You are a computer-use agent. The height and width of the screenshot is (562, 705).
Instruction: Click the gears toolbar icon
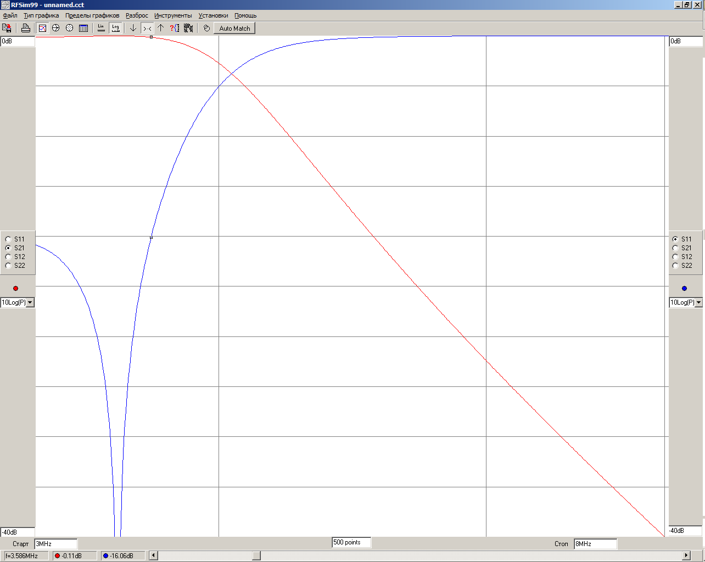coord(188,28)
